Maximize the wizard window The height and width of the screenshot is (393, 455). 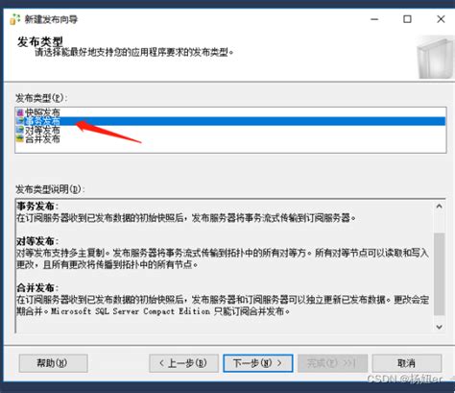[x=407, y=19]
